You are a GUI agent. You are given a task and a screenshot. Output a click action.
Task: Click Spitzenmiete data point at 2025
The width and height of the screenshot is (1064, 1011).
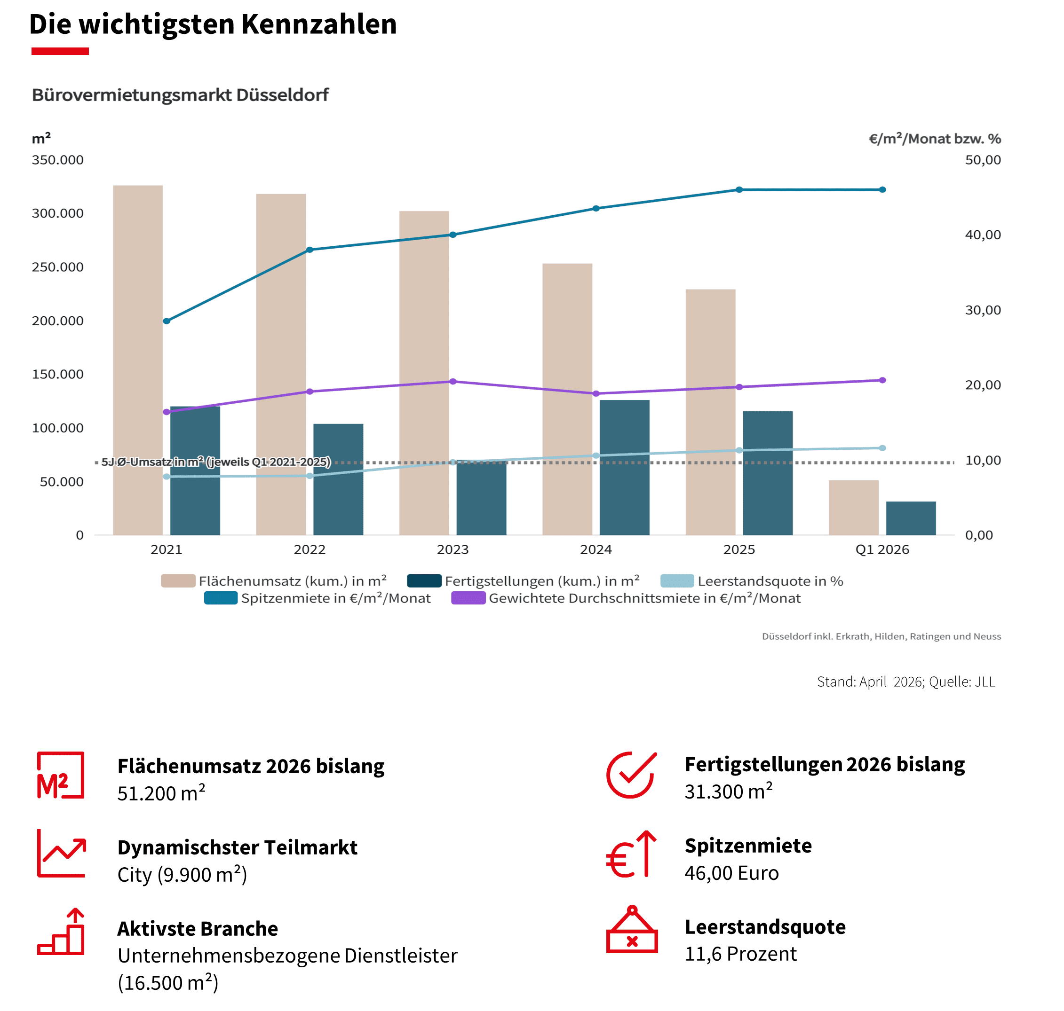pos(739,190)
